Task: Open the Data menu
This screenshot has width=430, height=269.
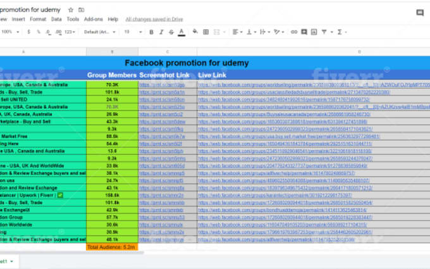Action: (x=56, y=19)
